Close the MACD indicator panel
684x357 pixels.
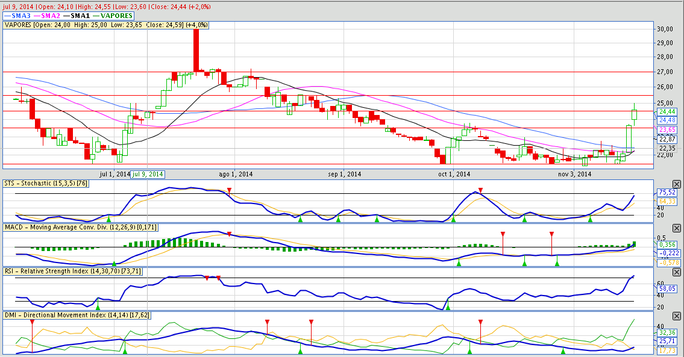point(676,228)
